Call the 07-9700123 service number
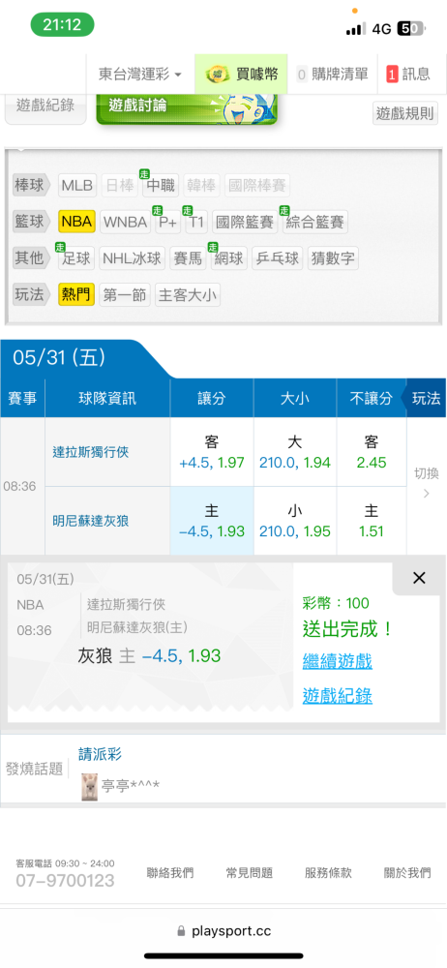The height and width of the screenshot is (968, 447). click(x=65, y=880)
